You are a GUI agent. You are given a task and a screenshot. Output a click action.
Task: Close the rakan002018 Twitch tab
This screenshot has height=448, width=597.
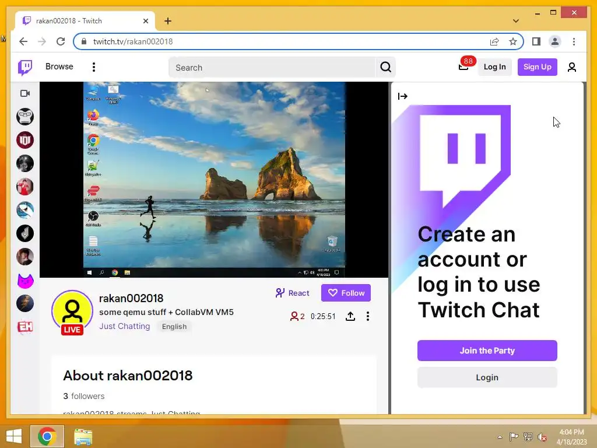click(145, 21)
